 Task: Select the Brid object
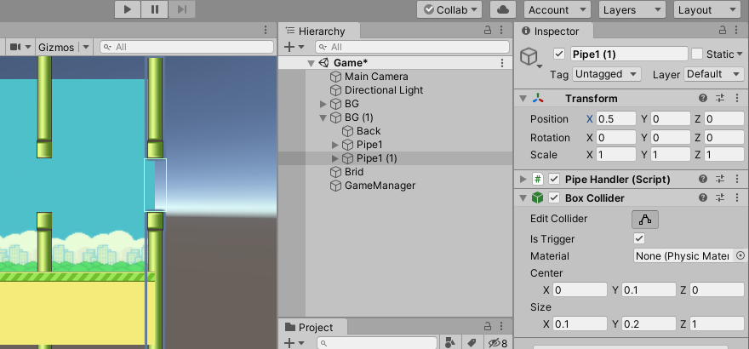pos(354,172)
